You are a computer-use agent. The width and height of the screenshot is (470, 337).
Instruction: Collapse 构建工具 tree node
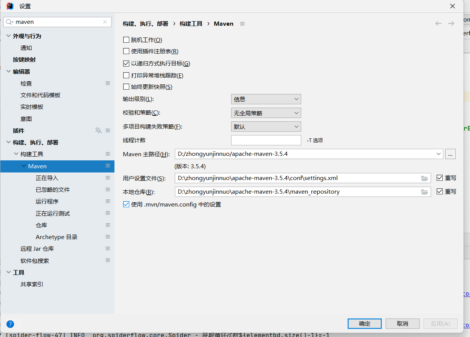click(16, 154)
